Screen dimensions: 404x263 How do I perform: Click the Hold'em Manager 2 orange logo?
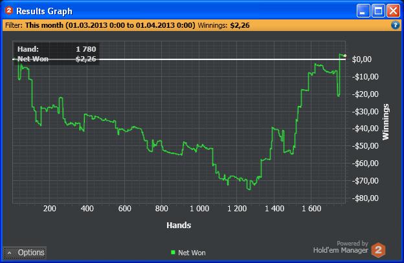378,249
